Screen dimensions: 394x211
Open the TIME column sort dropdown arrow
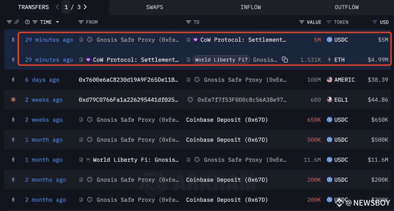tap(57, 22)
